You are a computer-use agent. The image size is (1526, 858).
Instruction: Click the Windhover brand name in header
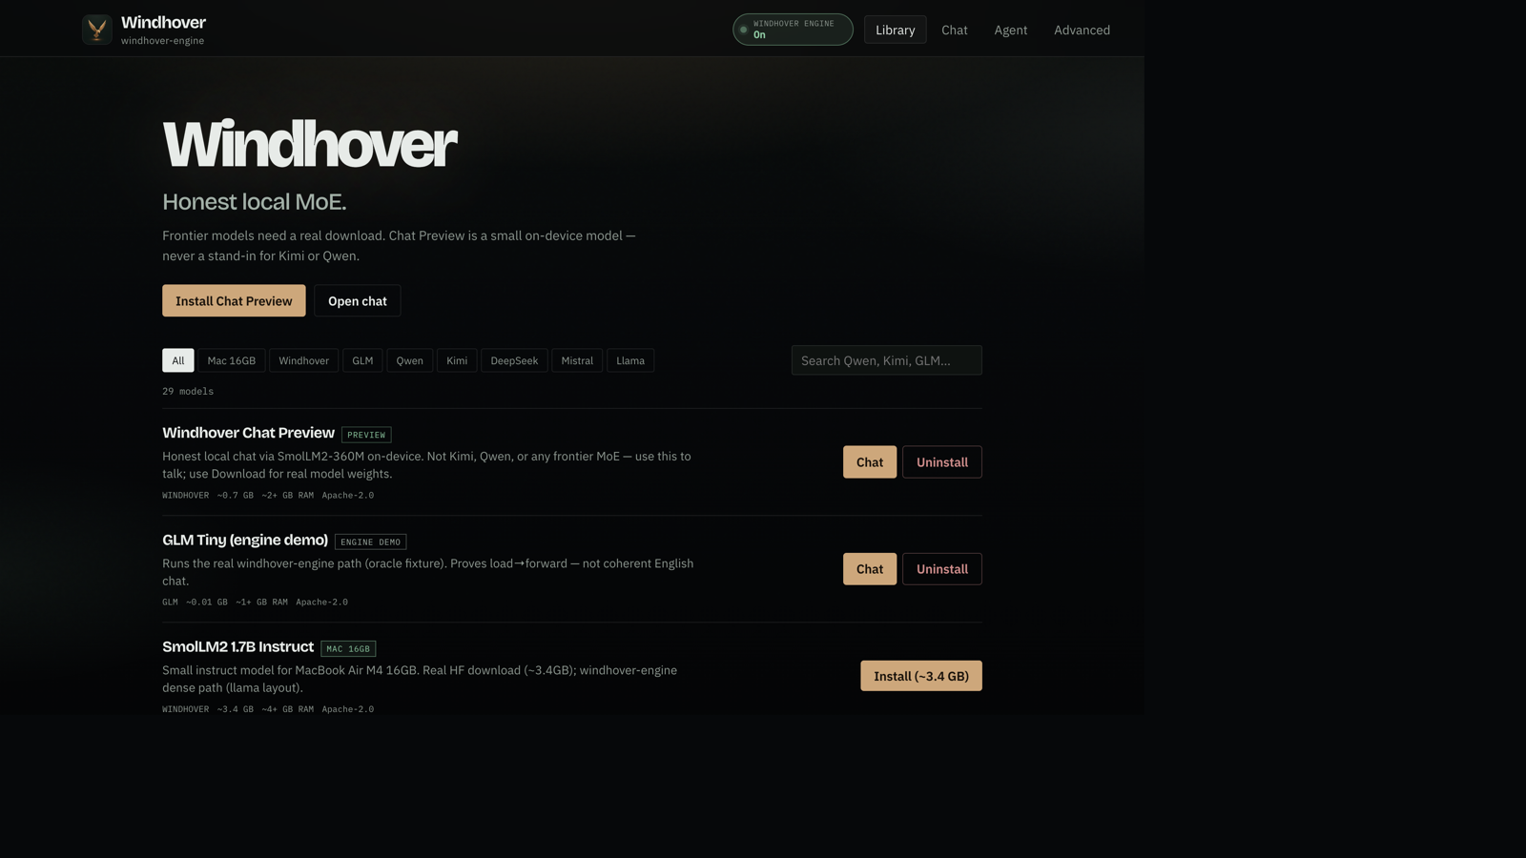click(163, 22)
